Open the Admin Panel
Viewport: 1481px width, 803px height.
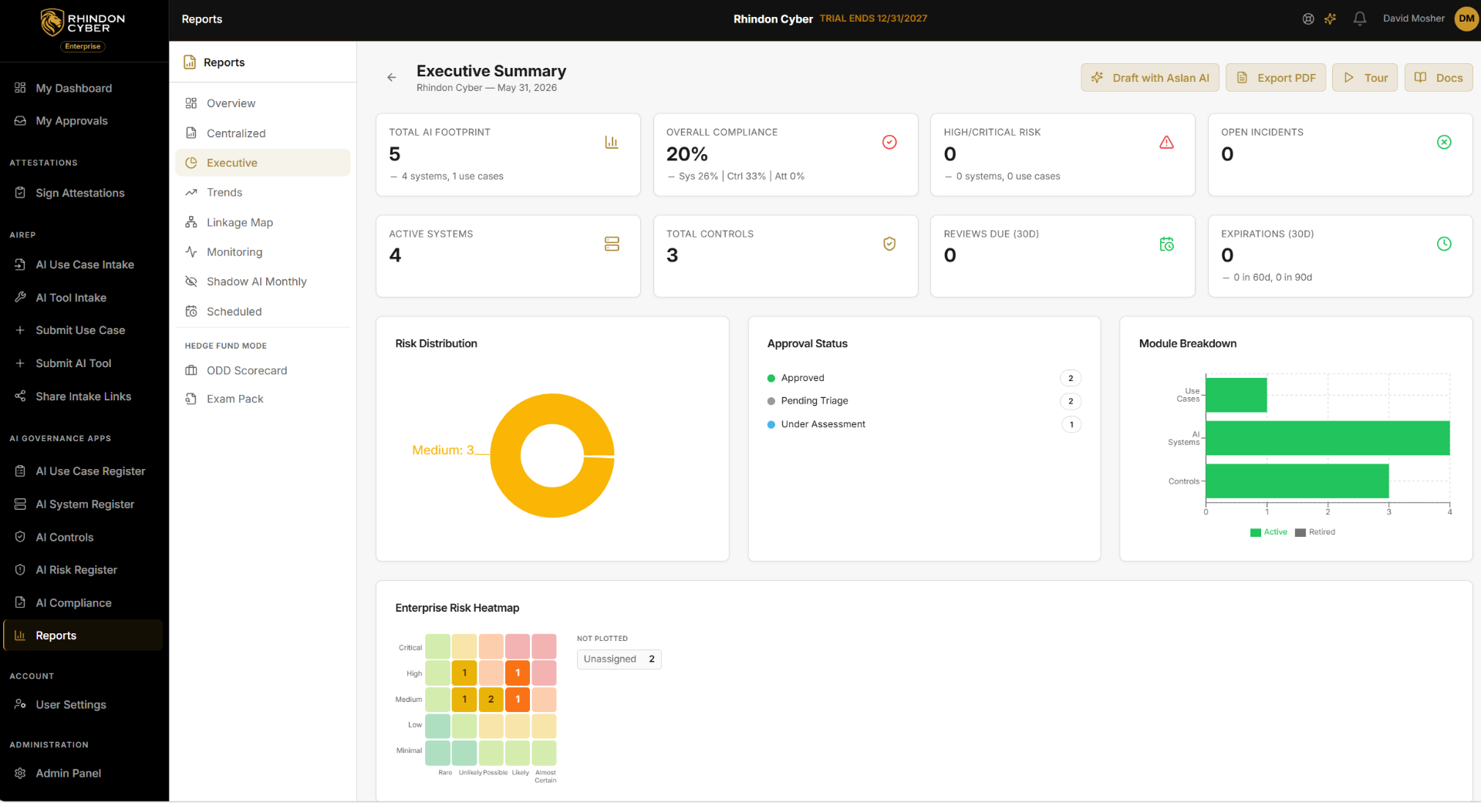click(83, 773)
